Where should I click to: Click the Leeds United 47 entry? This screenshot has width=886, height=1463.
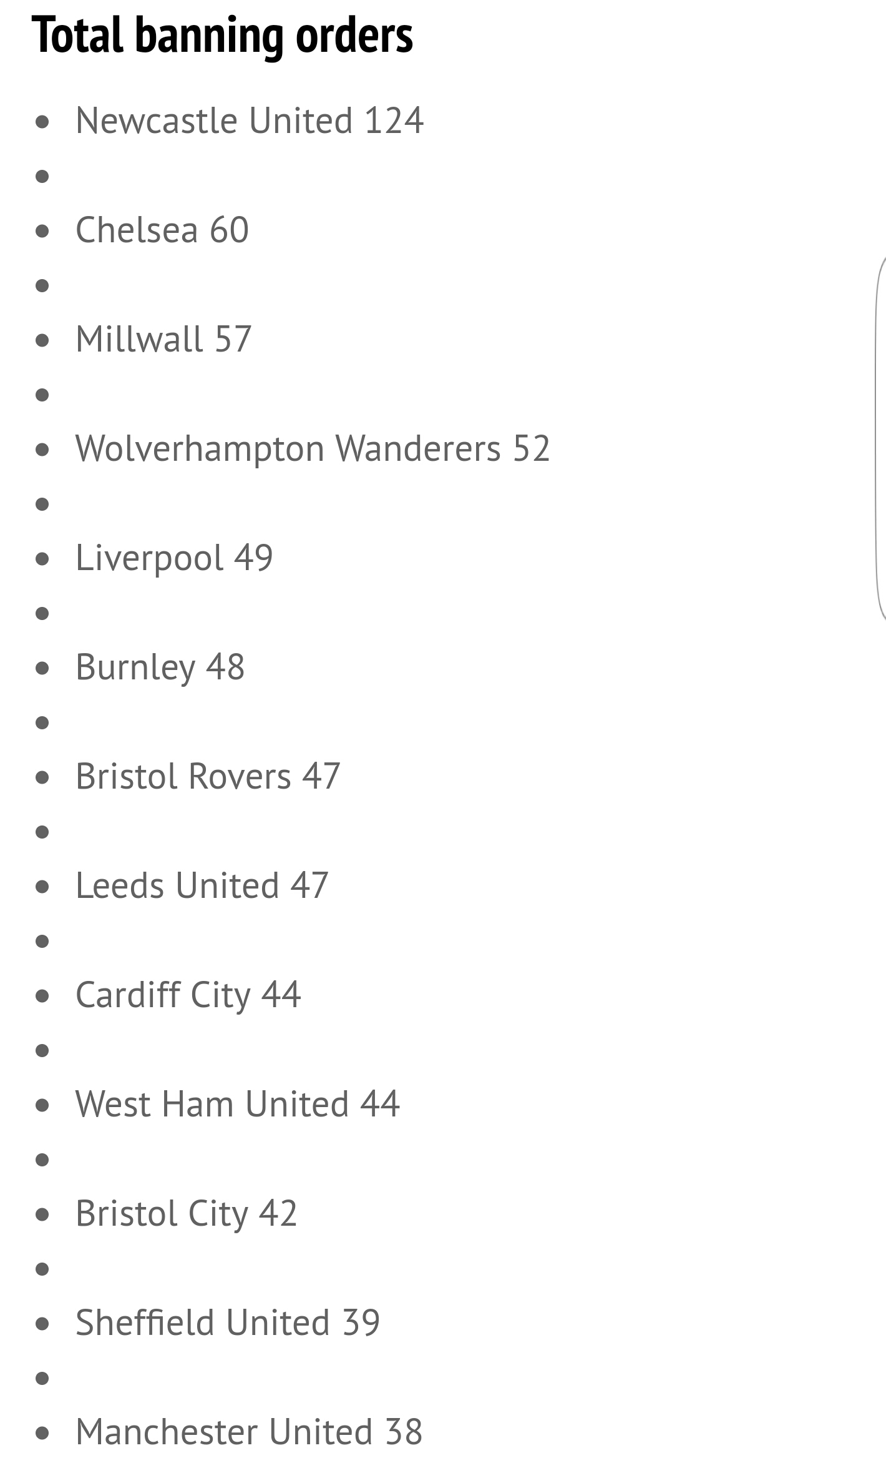click(202, 885)
